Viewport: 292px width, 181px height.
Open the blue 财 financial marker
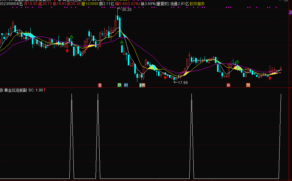126,85
